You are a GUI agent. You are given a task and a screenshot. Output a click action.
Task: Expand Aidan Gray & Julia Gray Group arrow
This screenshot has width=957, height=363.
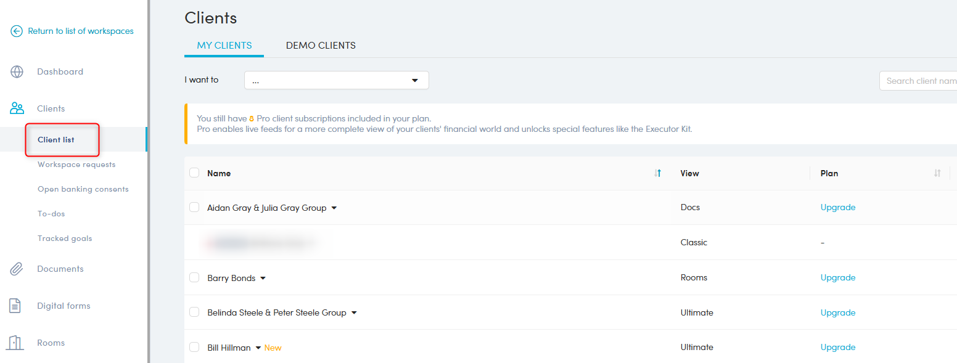pyautogui.click(x=334, y=208)
